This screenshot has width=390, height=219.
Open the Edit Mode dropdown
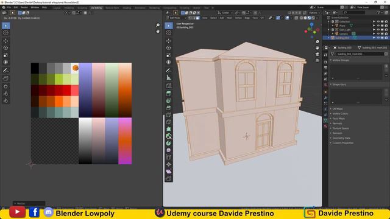(x=176, y=18)
